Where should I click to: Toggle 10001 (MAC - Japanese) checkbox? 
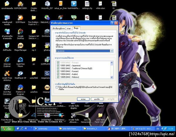[58, 65]
